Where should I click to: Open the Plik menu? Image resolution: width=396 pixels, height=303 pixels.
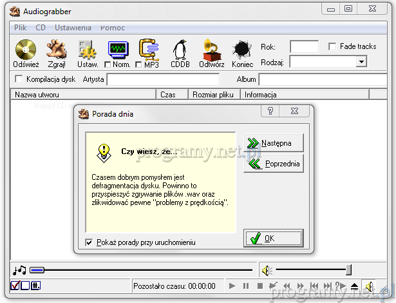(21, 28)
